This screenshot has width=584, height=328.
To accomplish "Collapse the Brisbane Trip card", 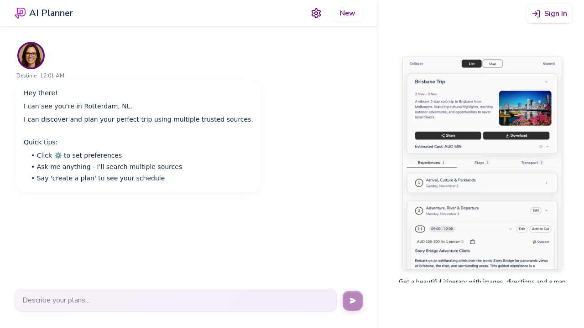I will pos(546,81).
